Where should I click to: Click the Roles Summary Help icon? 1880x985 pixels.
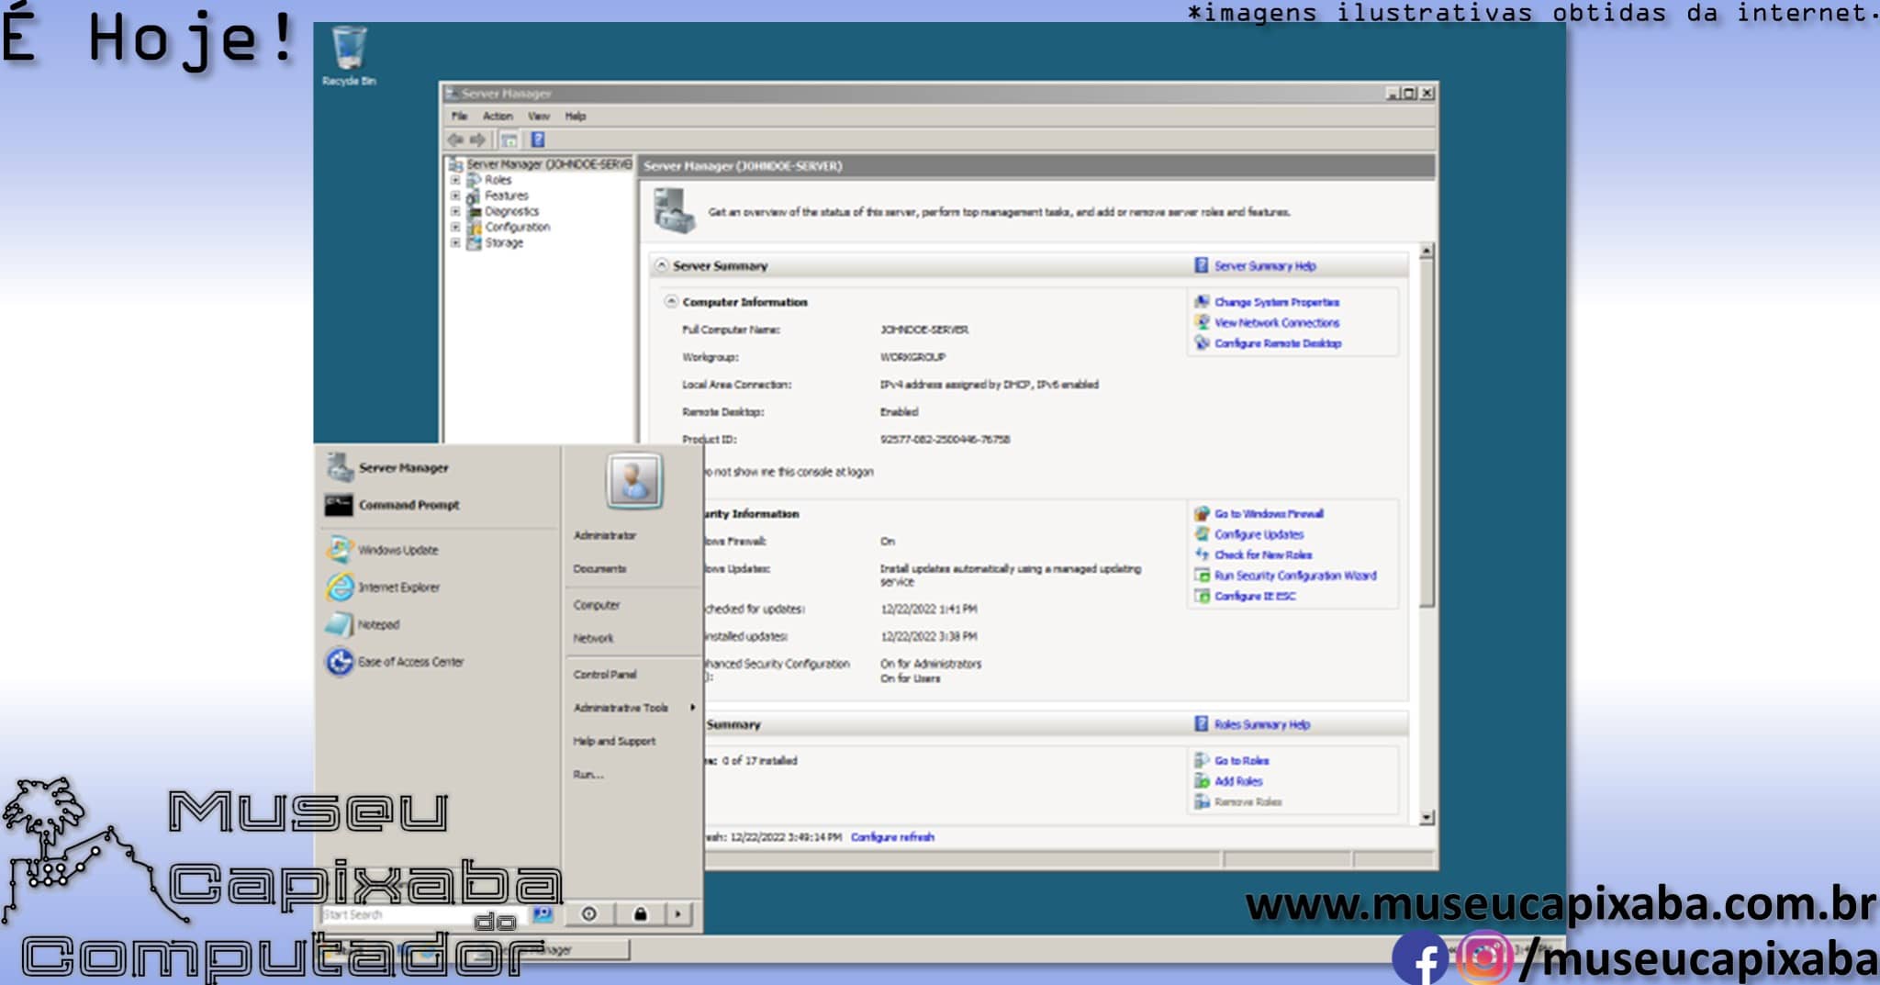click(x=1201, y=723)
